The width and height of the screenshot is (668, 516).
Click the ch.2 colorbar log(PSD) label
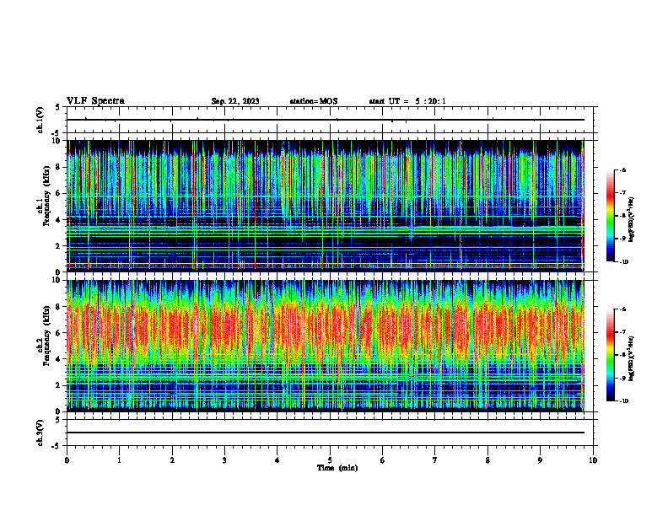click(631, 358)
